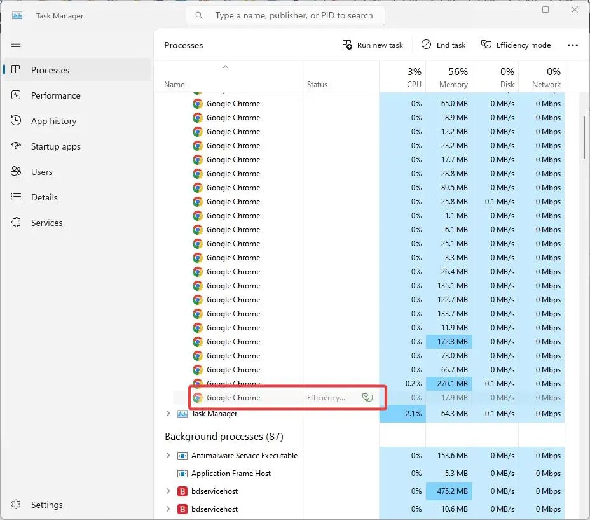The image size is (590, 520).
Task: Click the Chrome icon in 172.3 MB row
Action: 198,342
